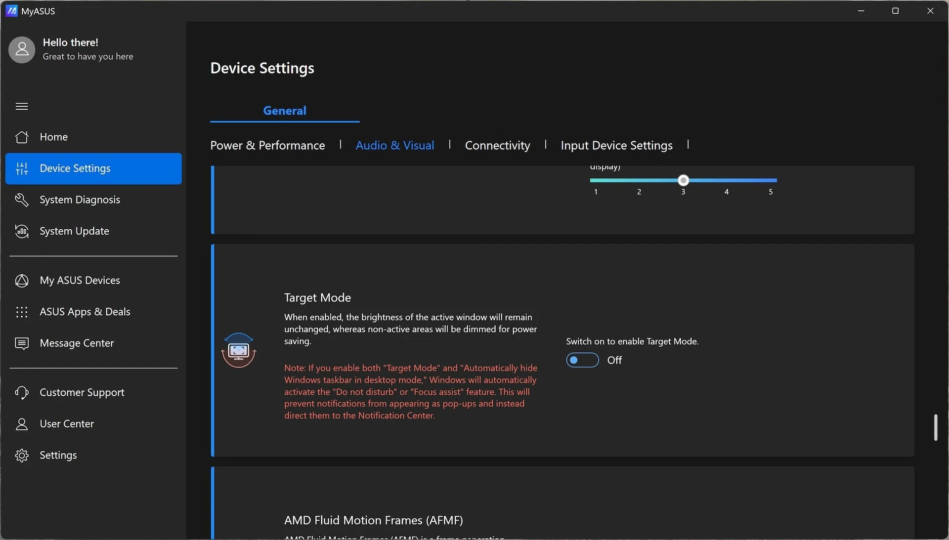949x540 pixels.
Task: Open Message Center
Action: coord(93,343)
